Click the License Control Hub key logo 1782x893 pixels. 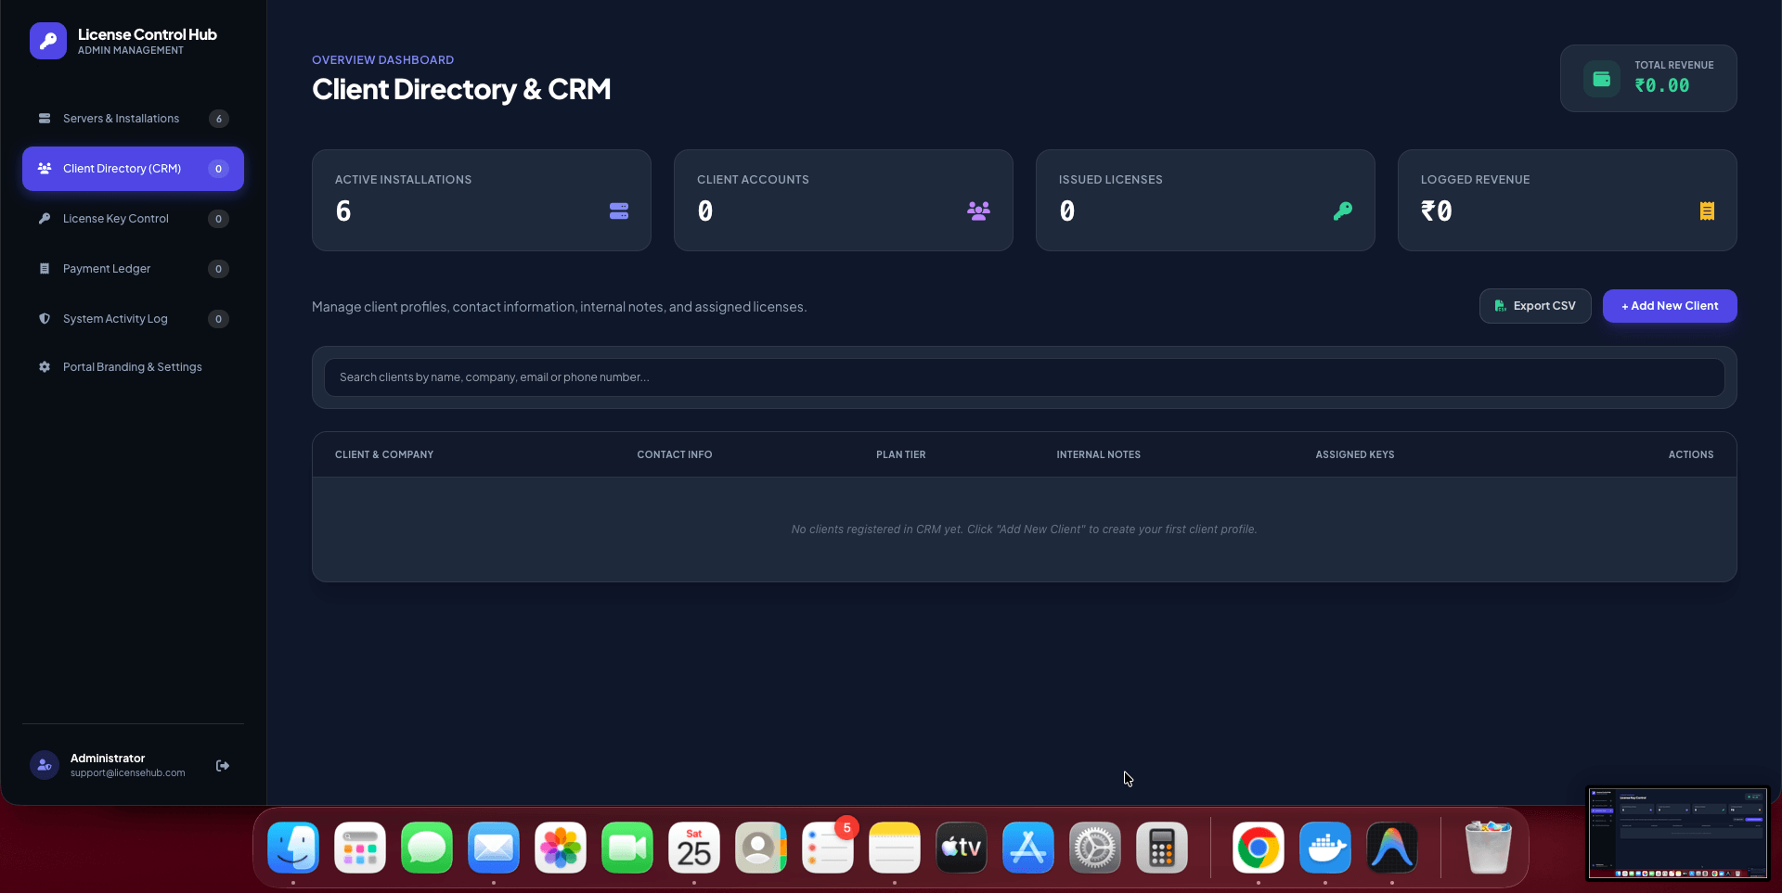tap(48, 41)
